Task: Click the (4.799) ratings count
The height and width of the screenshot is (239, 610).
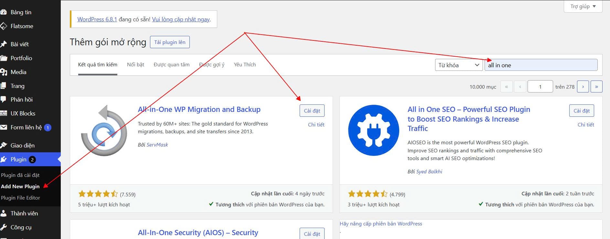Action: tap(397, 194)
